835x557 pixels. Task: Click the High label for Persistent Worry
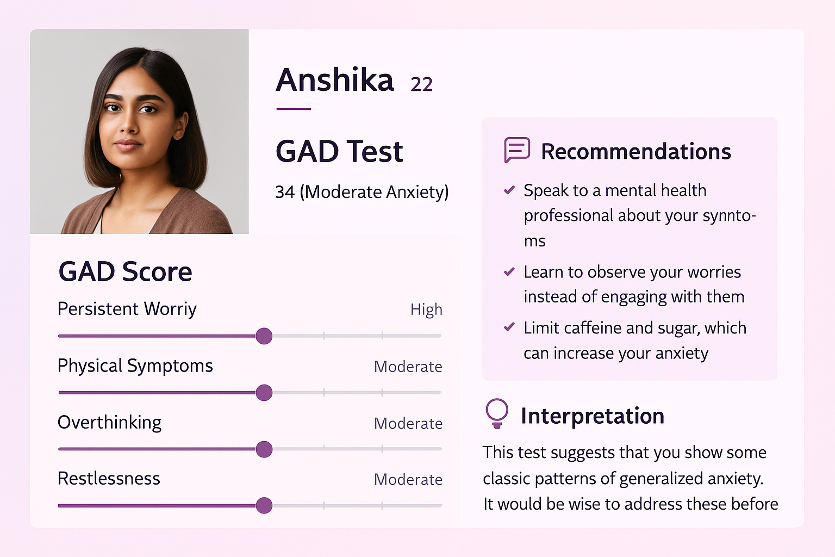pyautogui.click(x=426, y=310)
